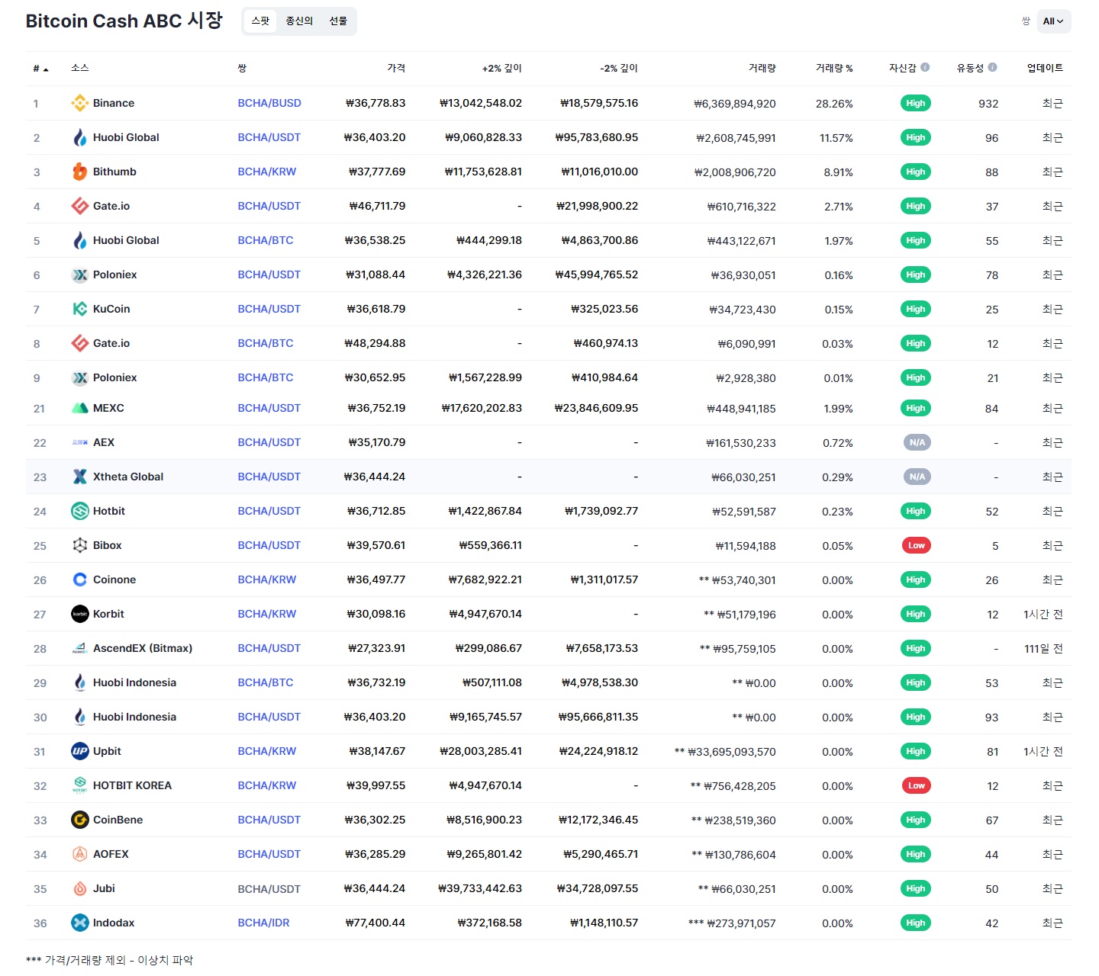Open the KuCoin exchange name link
1099x976 pixels.
(111, 309)
